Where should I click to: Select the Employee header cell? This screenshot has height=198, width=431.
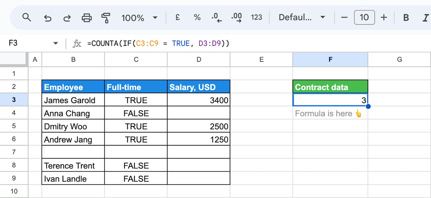(73, 87)
